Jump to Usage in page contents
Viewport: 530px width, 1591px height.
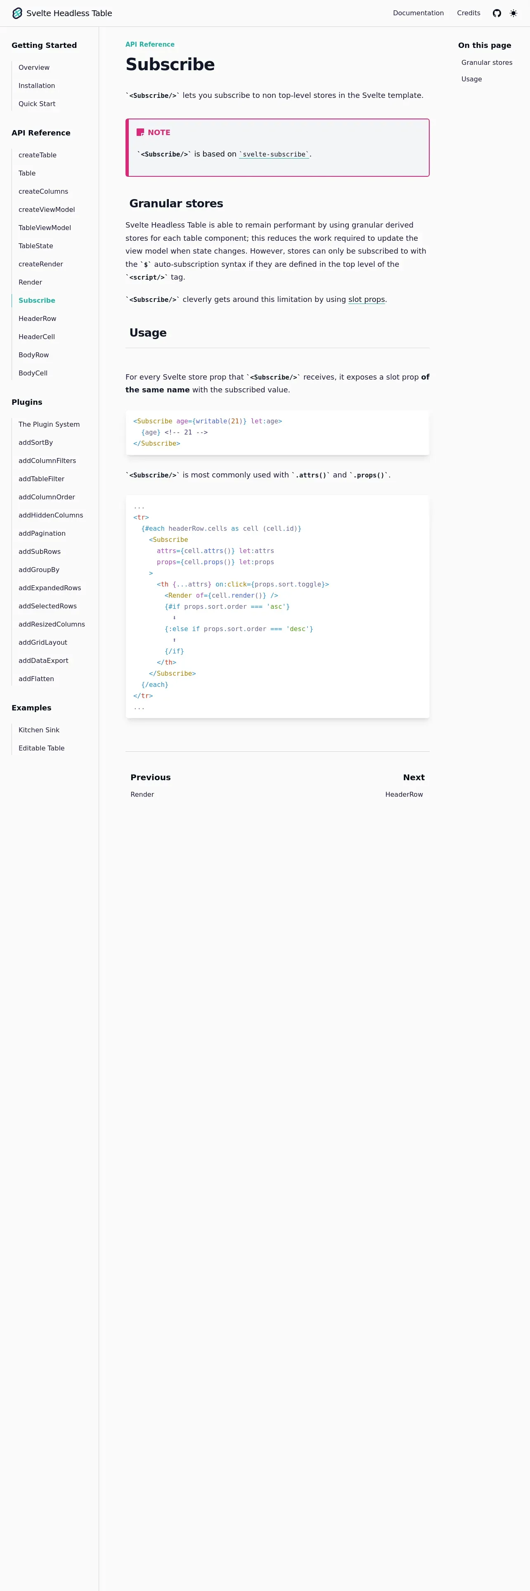click(471, 79)
